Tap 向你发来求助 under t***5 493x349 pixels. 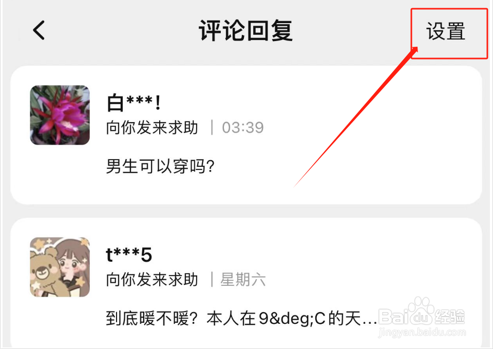[x=152, y=279]
